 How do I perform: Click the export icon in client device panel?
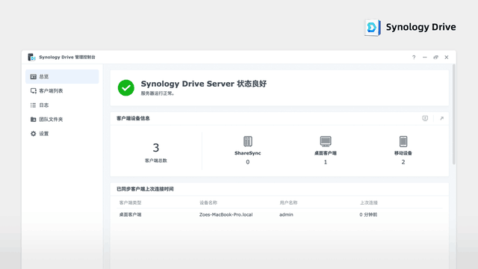[425, 118]
